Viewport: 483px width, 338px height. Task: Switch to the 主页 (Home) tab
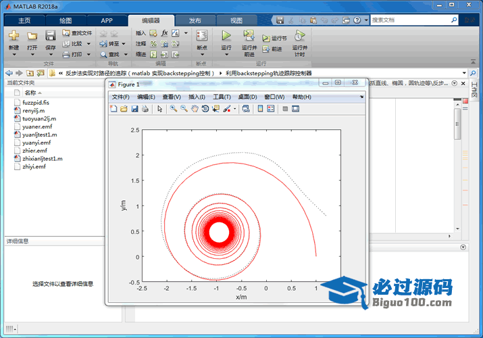pyautogui.click(x=24, y=21)
